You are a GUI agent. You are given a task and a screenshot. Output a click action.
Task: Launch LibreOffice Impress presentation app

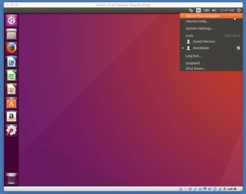11,89
